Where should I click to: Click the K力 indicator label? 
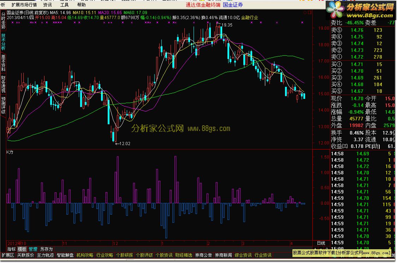tap(10, 152)
